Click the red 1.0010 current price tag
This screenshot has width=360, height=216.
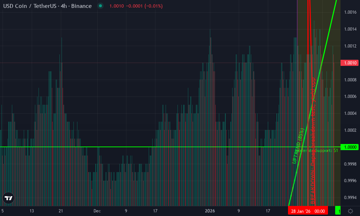(x=350, y=63)
